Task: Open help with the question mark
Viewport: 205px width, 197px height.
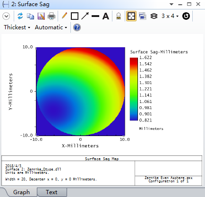Action: click(77, 27)
